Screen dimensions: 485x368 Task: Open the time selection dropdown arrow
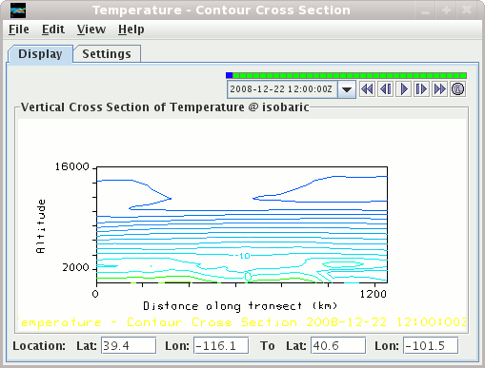347,89
